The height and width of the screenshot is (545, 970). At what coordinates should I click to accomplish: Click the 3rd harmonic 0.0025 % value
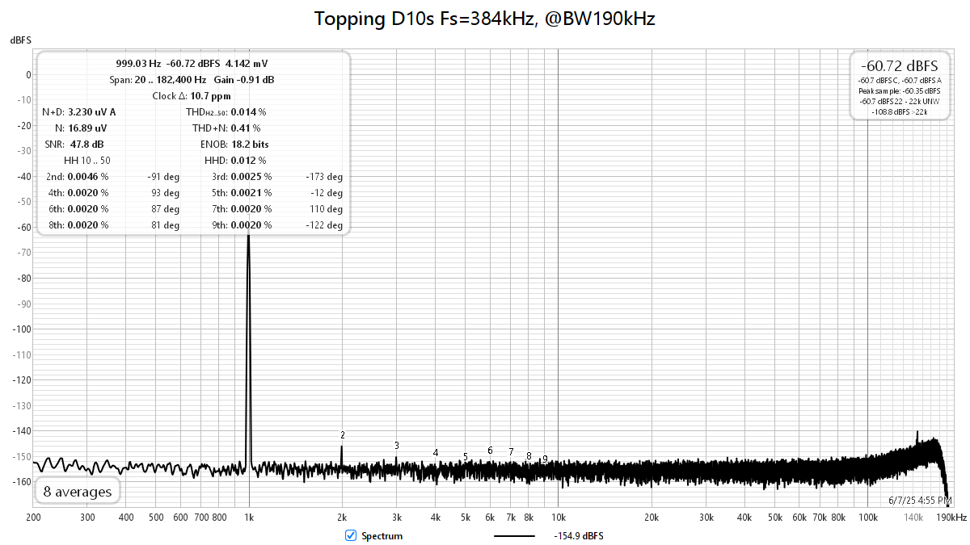pos(251,177)
